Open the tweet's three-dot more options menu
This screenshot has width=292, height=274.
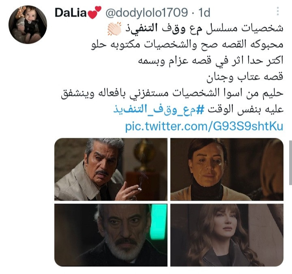pos(278,11)
